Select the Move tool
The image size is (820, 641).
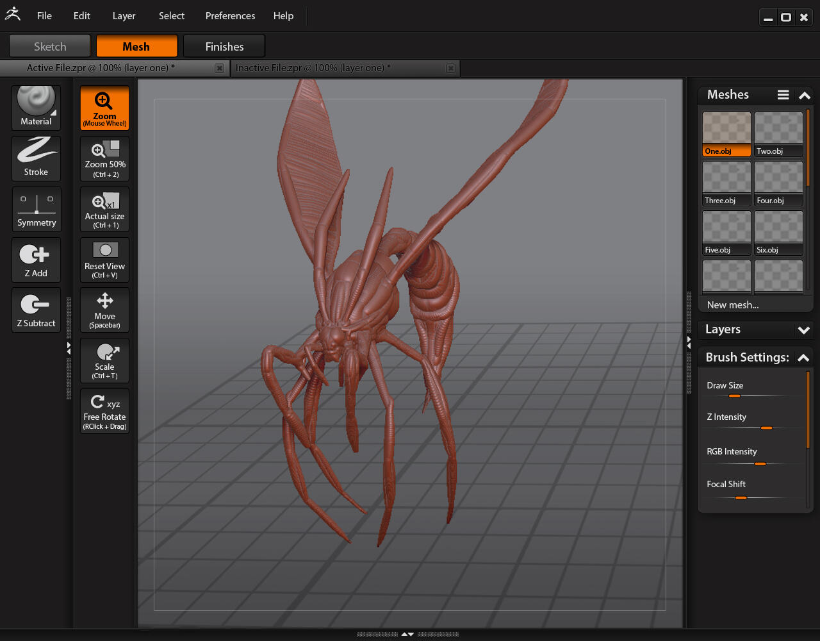click(x=104, y=310)
